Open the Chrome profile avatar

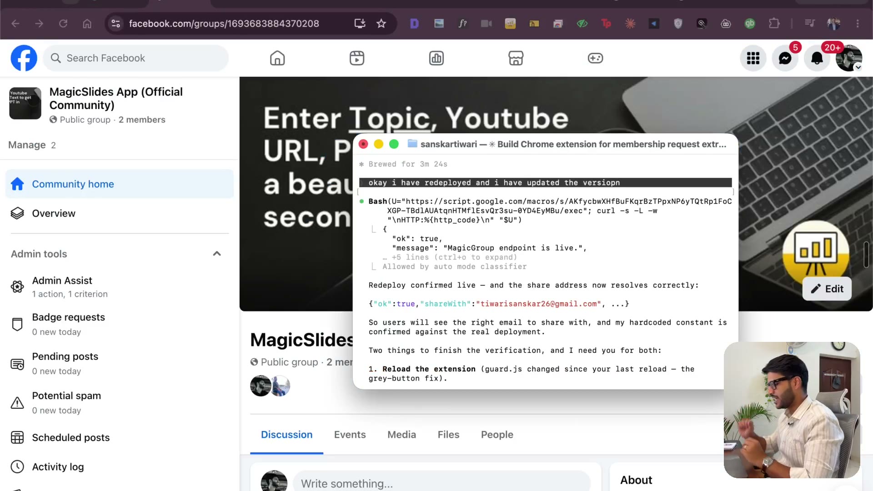[833, 23]
